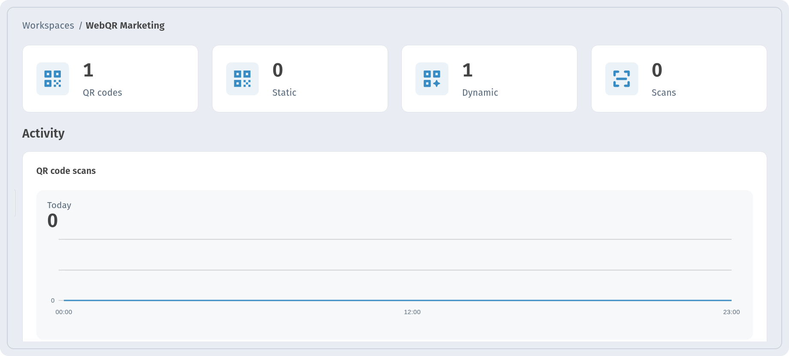Viewport: 789px width, 356px height.
Task: Click the WebQR Marketing breadcrumb title
Action: 125,26
